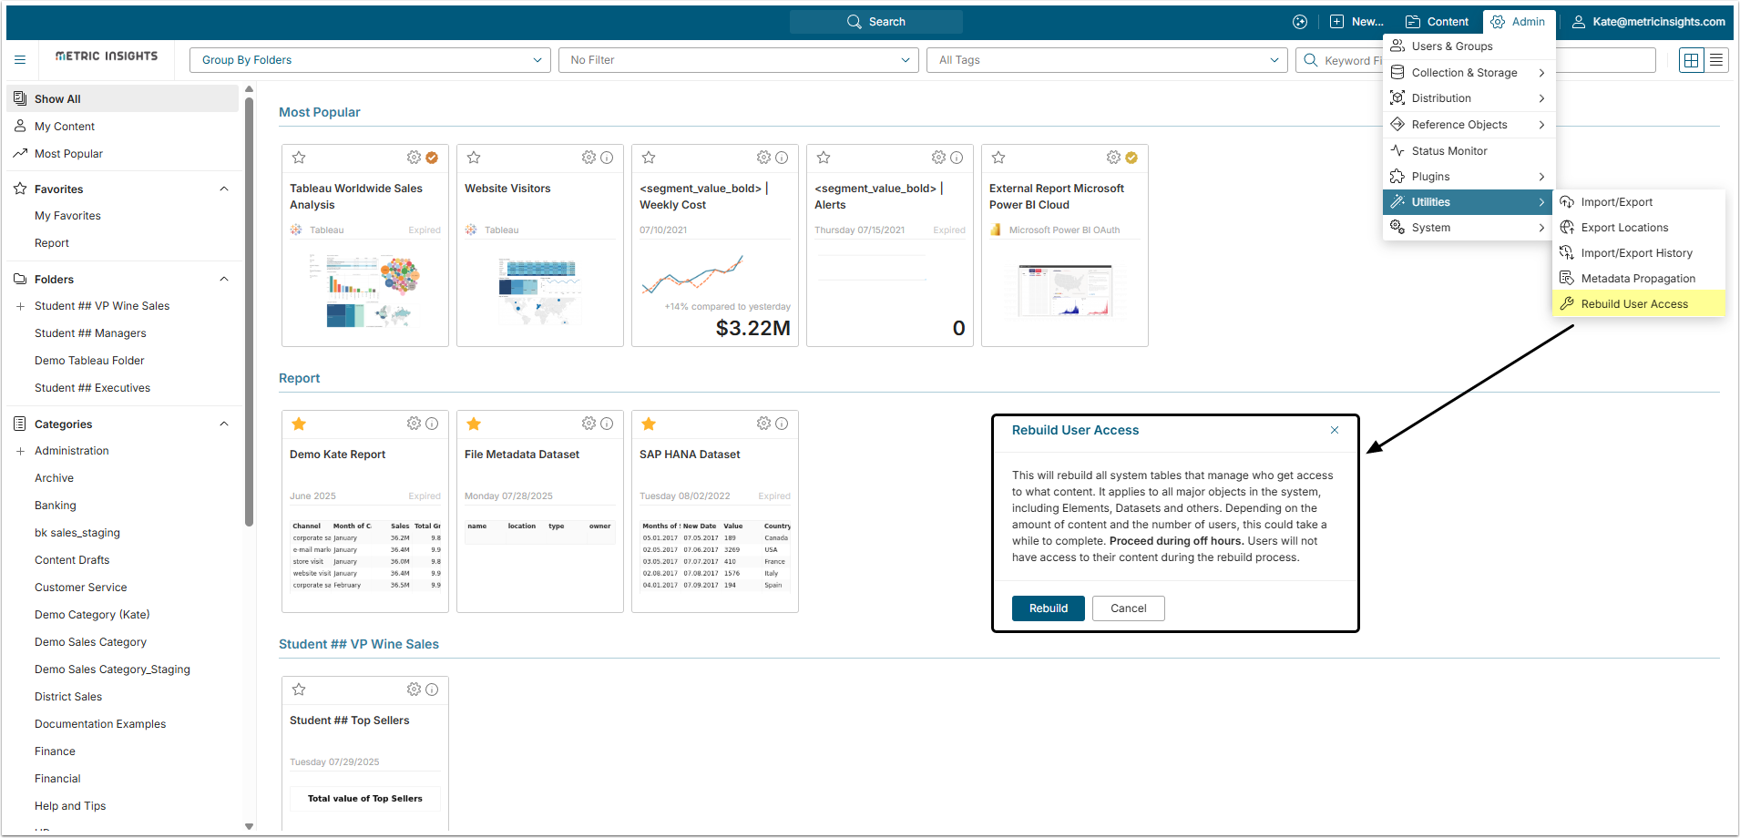
Task: Unfavorite the SAP HANA Dataset star
Action: point(649,424)
